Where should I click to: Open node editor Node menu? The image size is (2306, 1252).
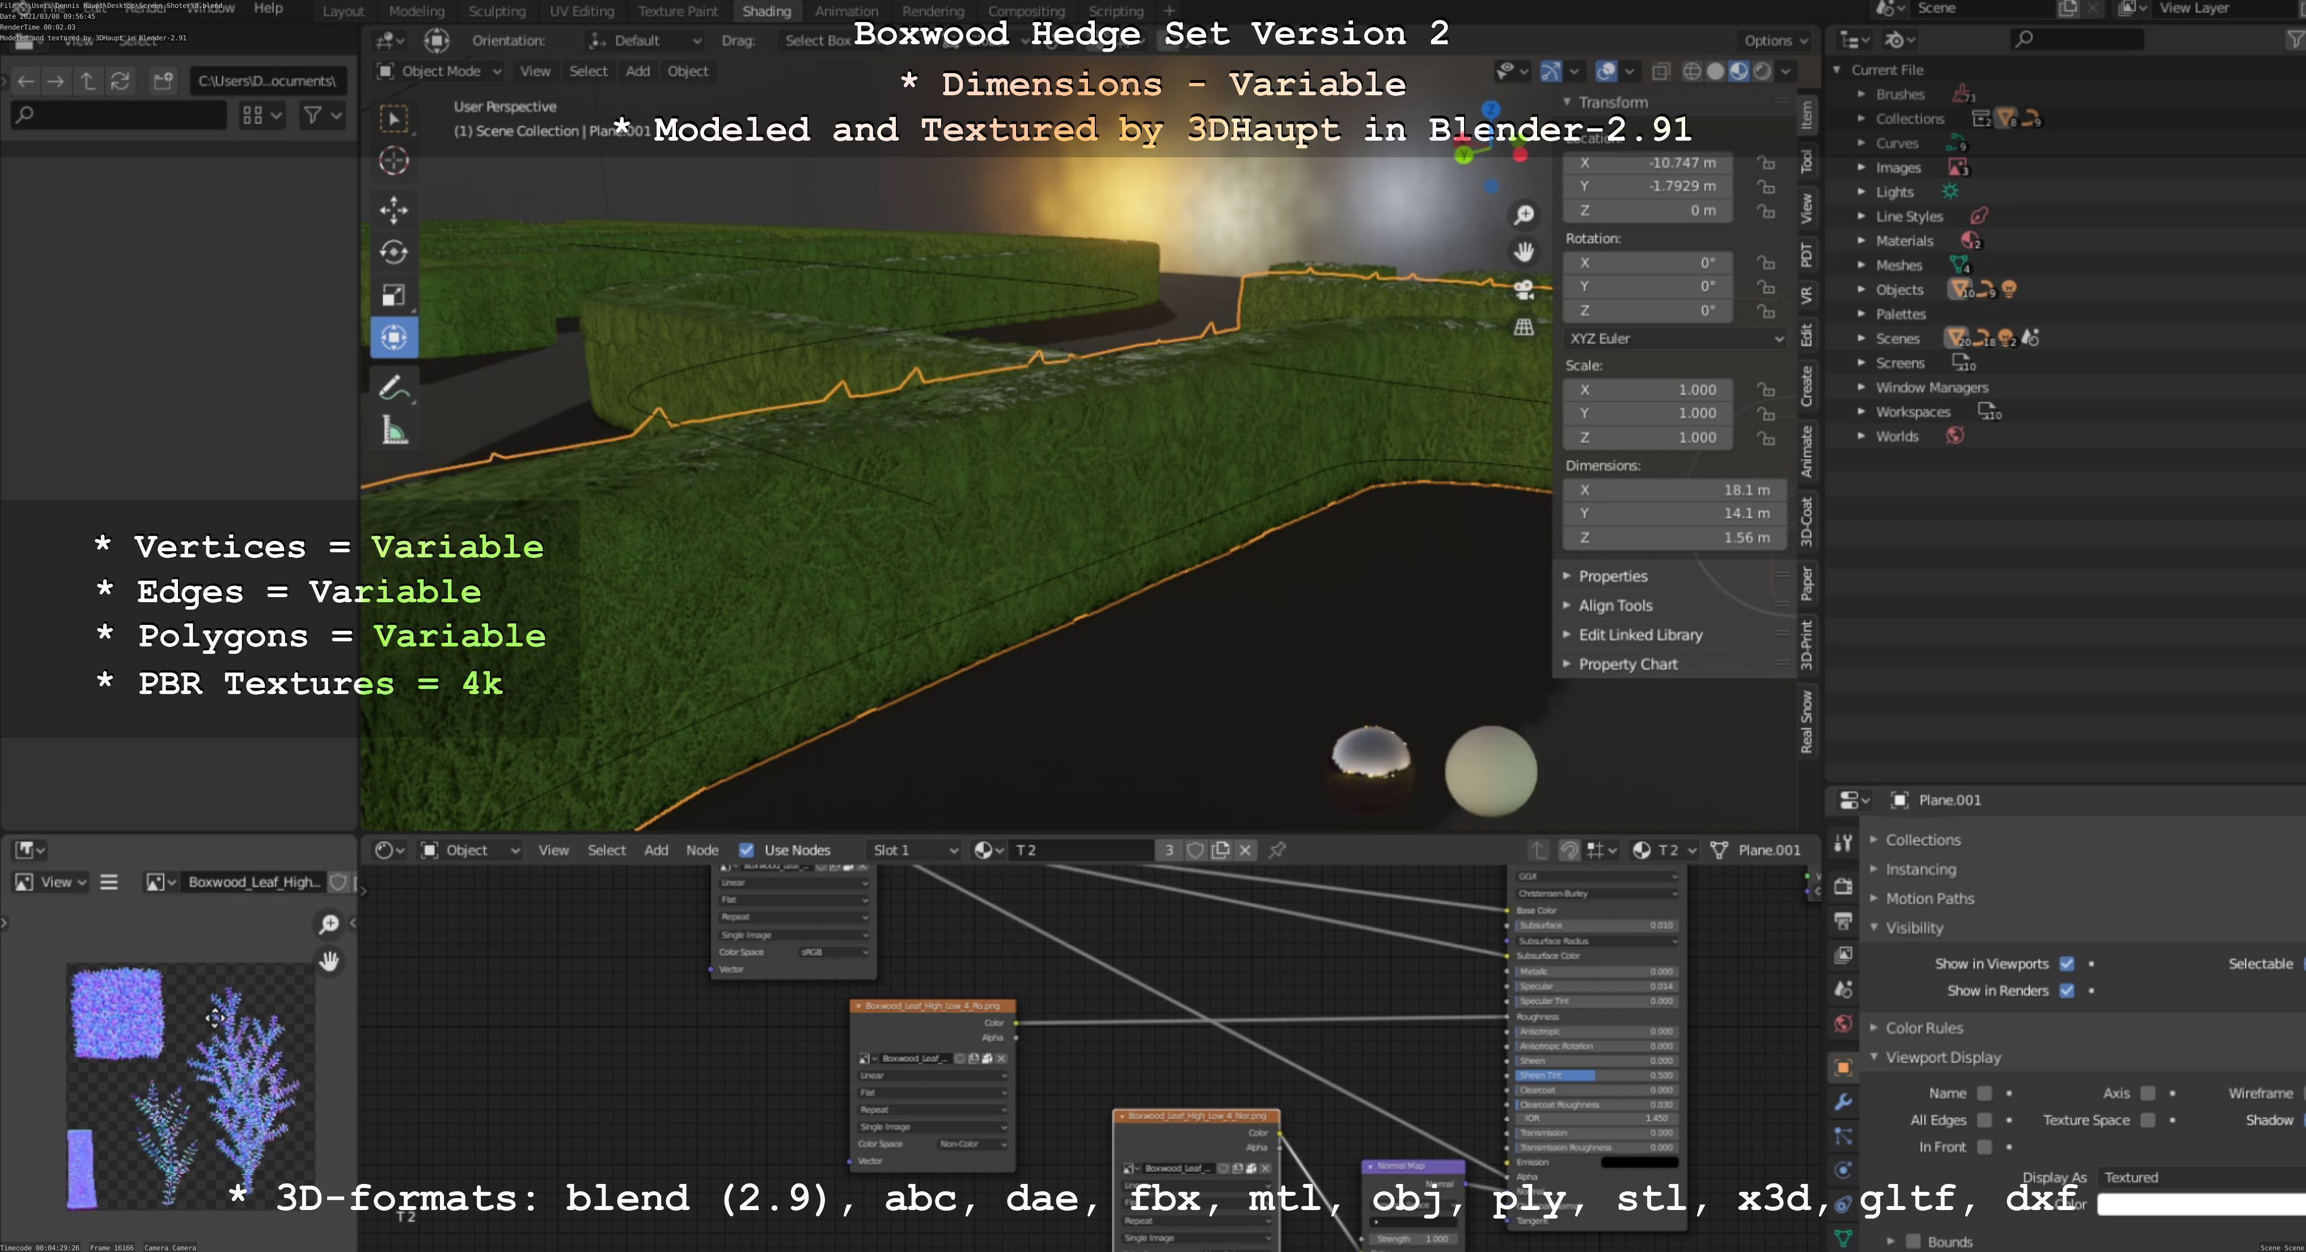[702, 850]
